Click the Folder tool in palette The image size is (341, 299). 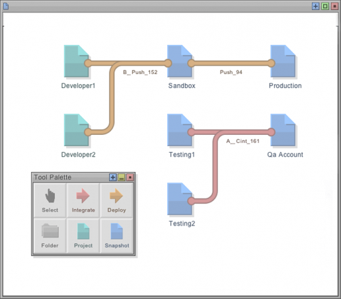(50, 235)
